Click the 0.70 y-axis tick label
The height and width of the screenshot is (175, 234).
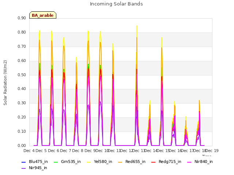click(x=22, y=47)
